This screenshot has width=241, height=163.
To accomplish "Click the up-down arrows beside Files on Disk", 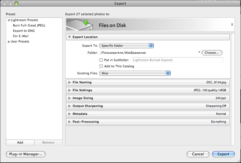I will coord(232,24).
